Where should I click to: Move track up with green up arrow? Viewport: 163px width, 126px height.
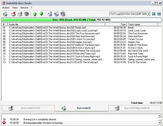(35, 14)
